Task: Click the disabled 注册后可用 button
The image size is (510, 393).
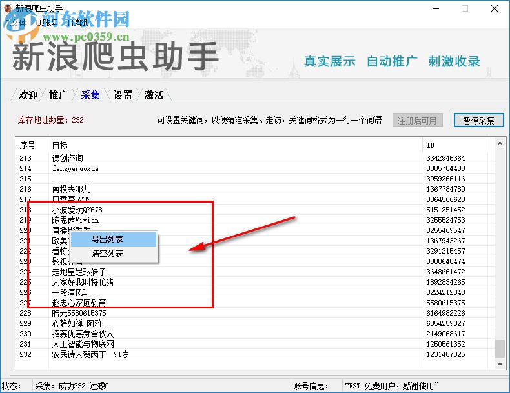Action: click(417, 121)
